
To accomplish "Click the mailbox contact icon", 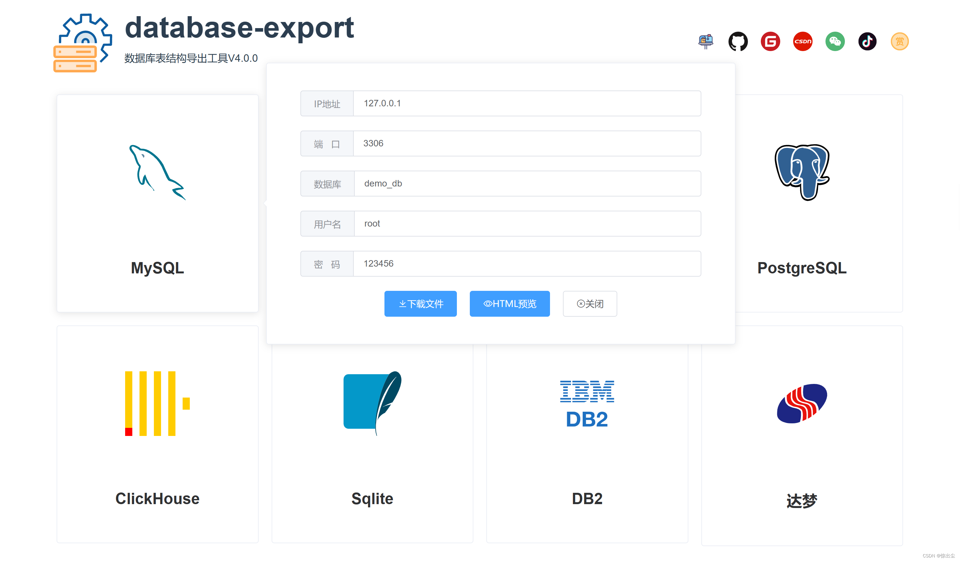I will (706, 41).
